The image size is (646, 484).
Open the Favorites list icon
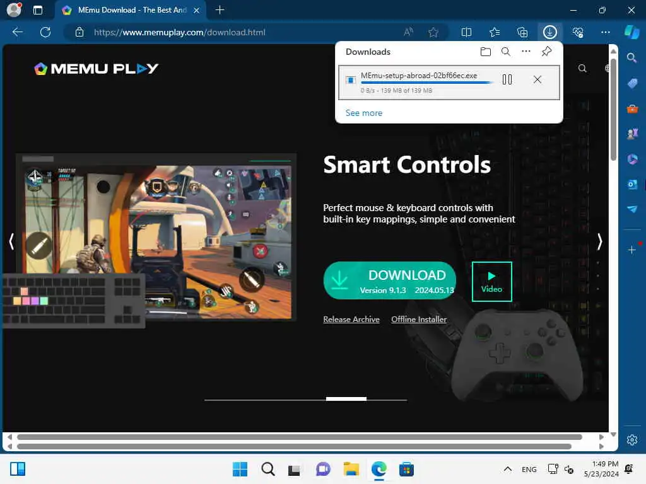tap(495, 32)
